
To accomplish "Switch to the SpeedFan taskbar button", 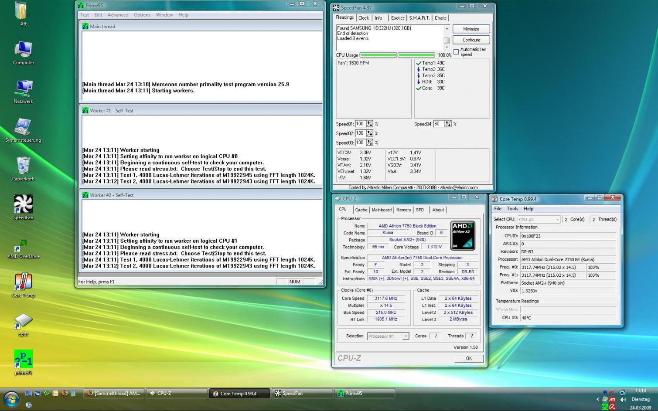I will click(x=302, y=393).
